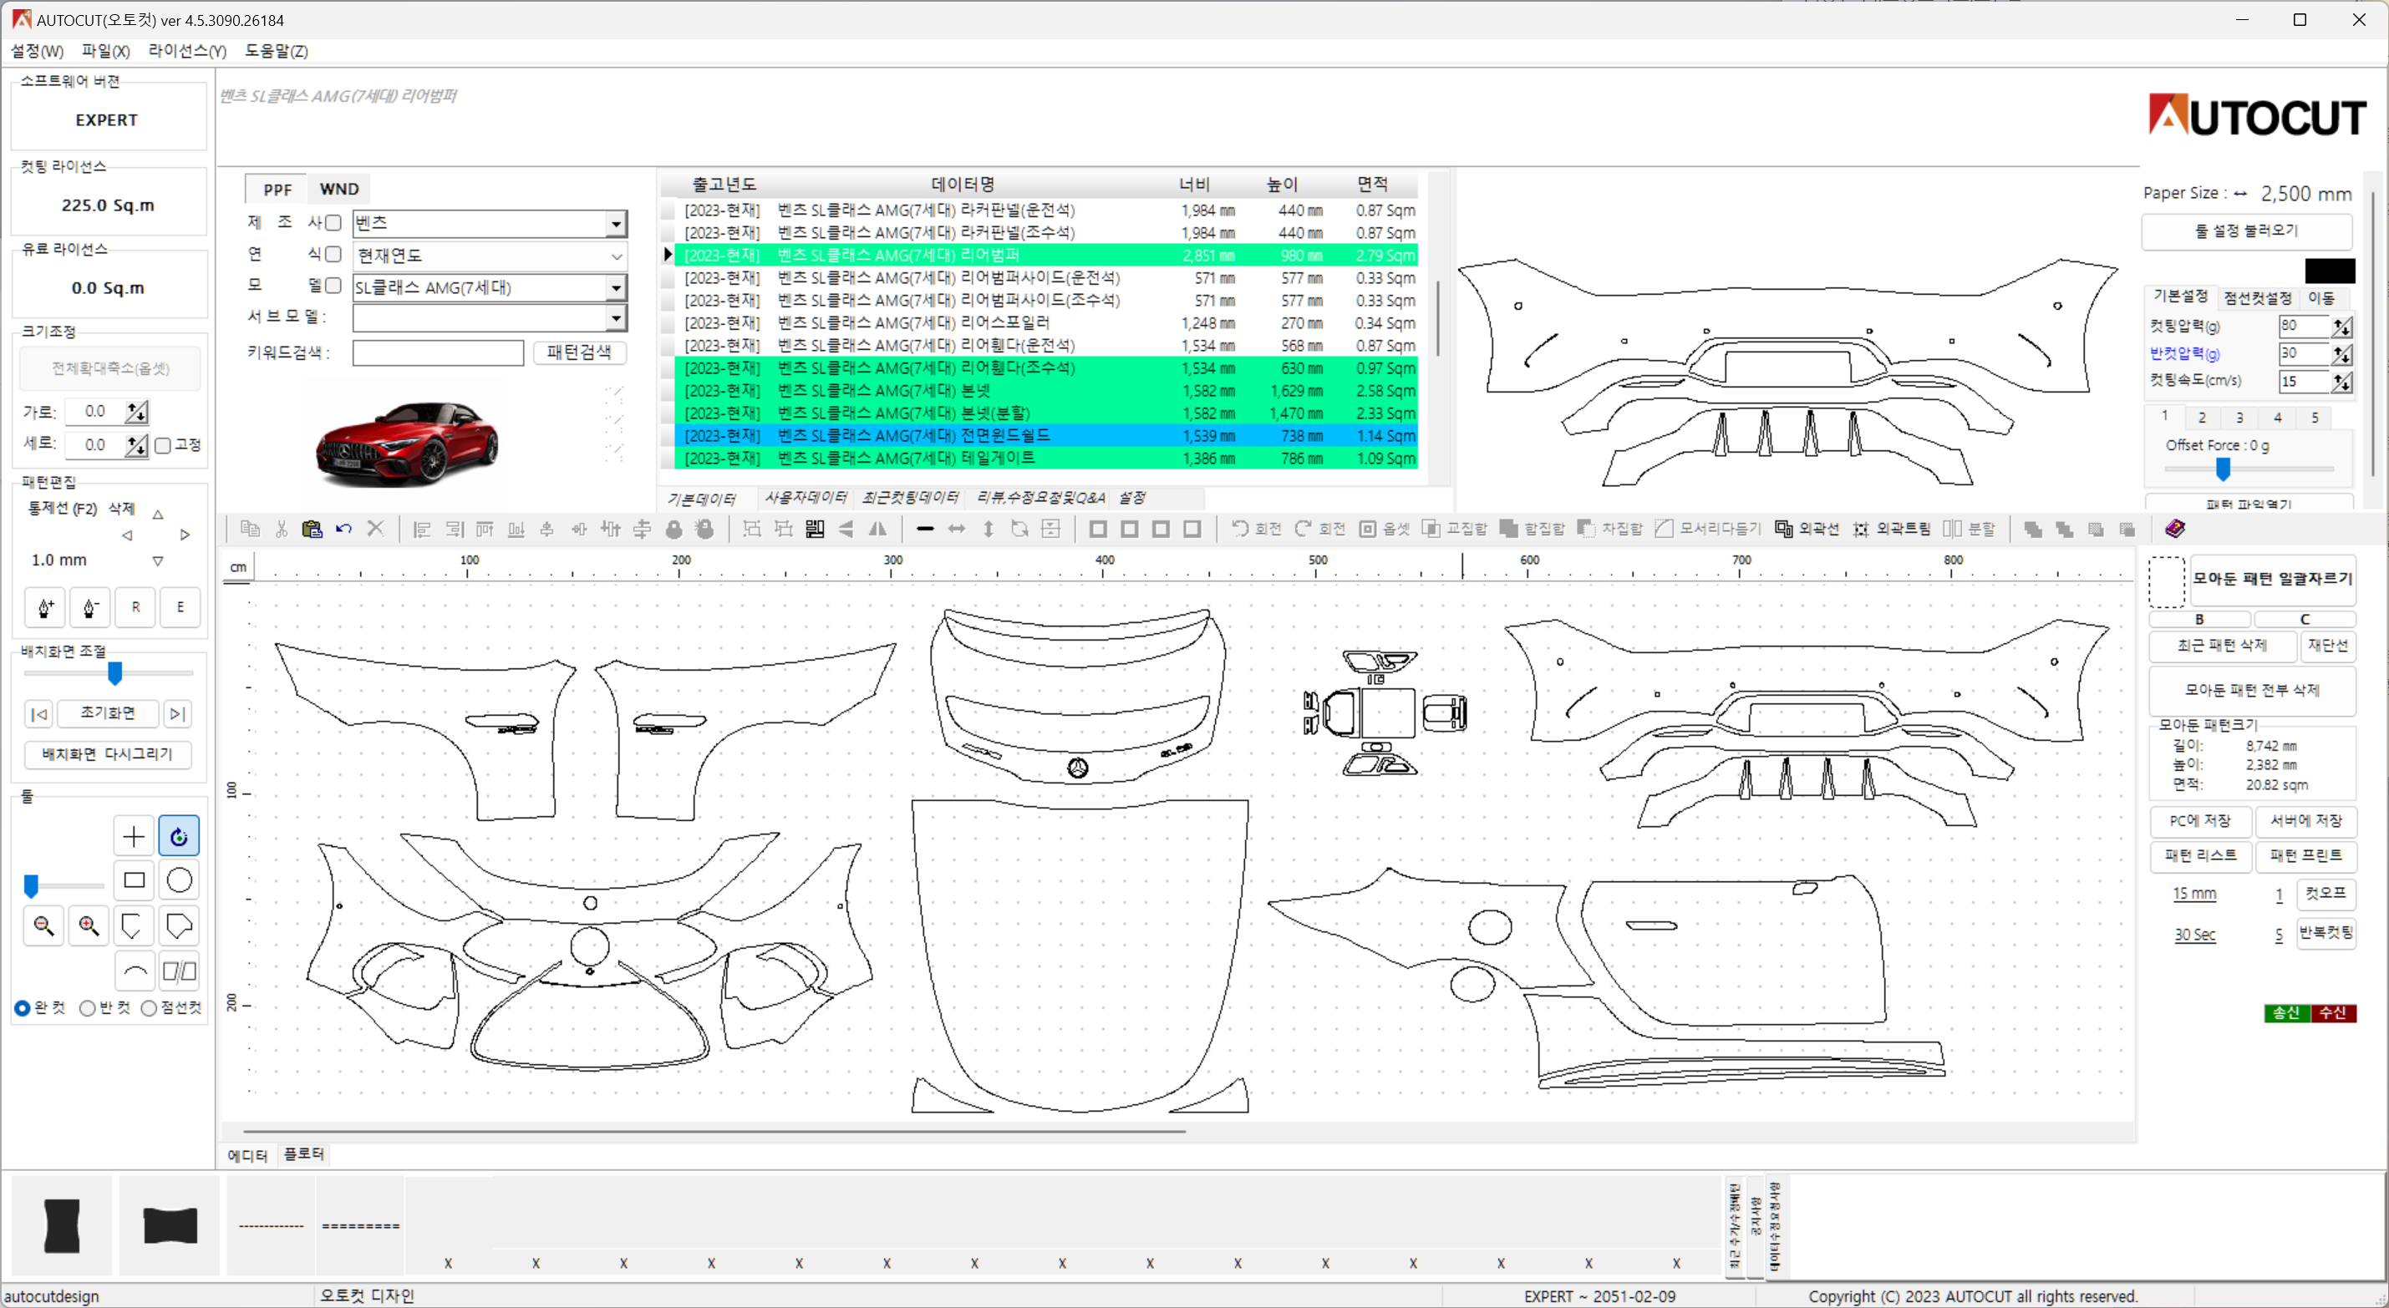Image resolution: width=2389 pixels, height=1308 pixels.
Task: Toggle checkbox of 리어스포일러 row
Action: pos(668,322)
